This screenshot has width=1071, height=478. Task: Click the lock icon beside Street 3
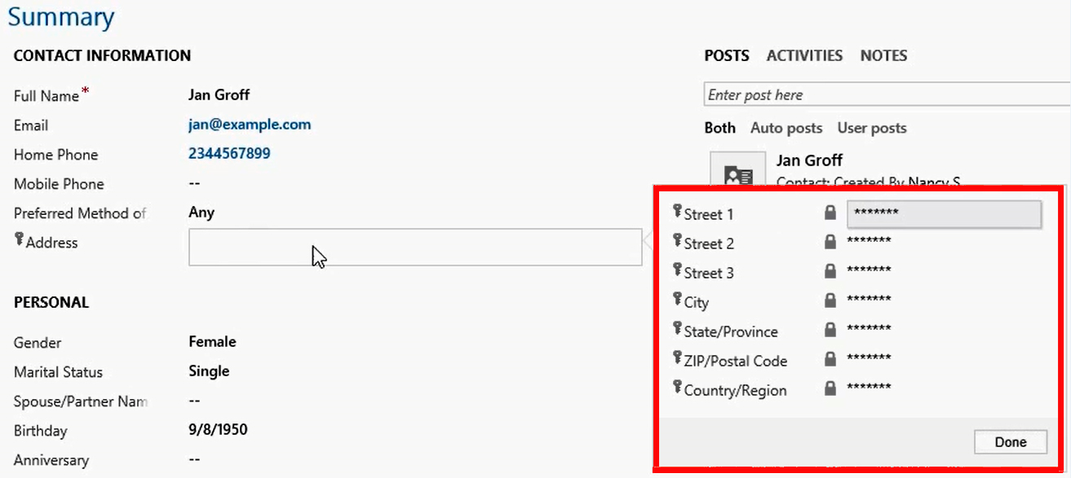point(830,271)
